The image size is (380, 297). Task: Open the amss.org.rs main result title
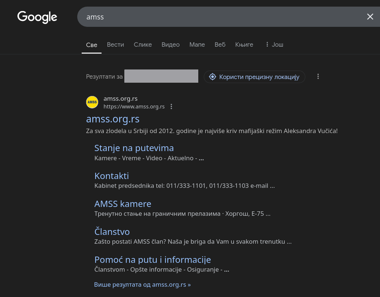[113, 119]
